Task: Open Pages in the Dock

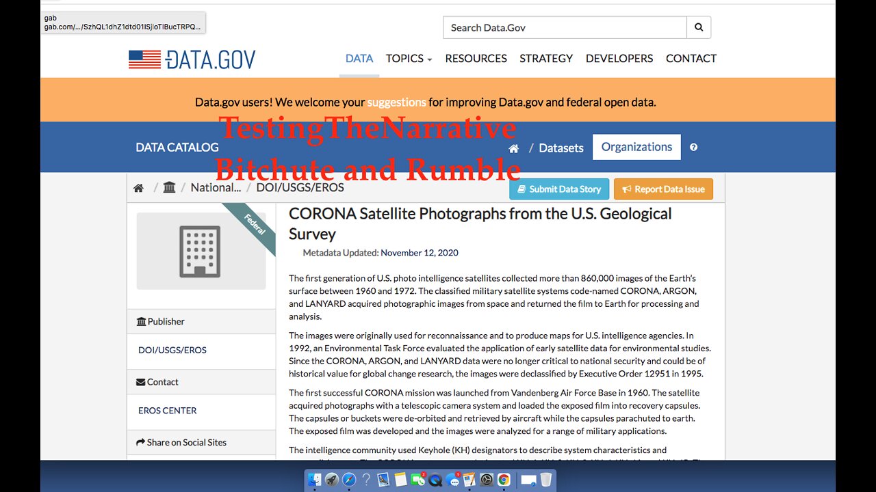Action: [469, 480]
